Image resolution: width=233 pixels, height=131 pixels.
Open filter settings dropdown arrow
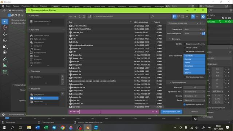(x=197, y=17)
